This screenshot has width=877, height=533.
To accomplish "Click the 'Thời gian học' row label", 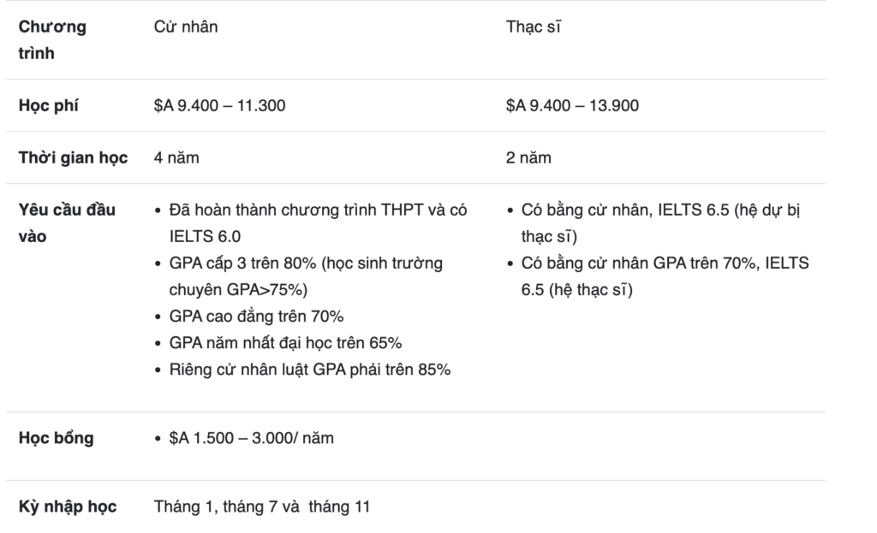I will (73, 157).
